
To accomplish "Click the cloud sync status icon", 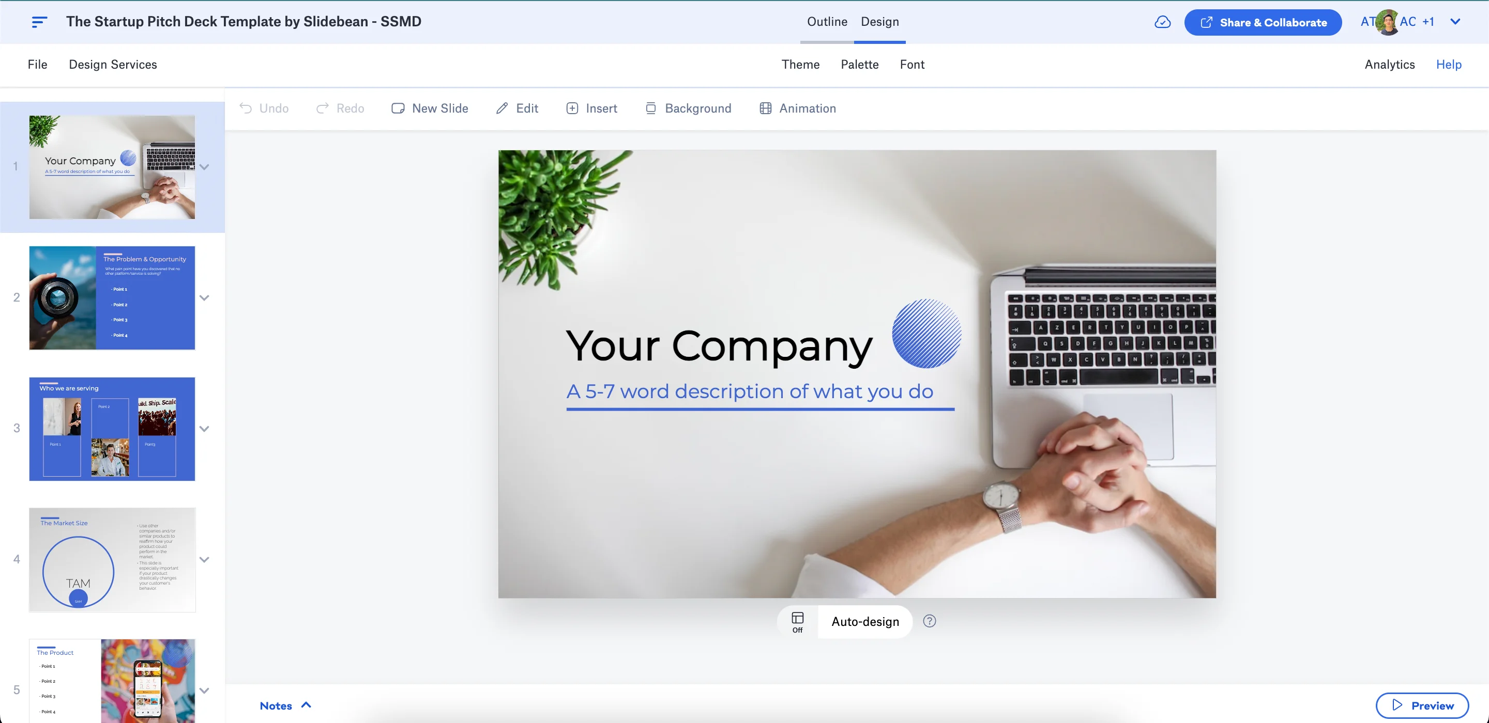I will pyautogui.click(x=1163, y=21).
